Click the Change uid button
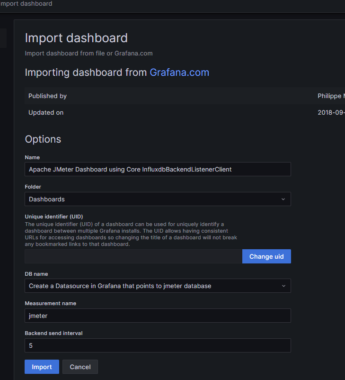 click(x=266, y=256)
